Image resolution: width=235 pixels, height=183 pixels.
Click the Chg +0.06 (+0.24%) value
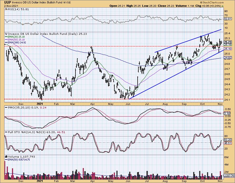click(x=208, y=6)
